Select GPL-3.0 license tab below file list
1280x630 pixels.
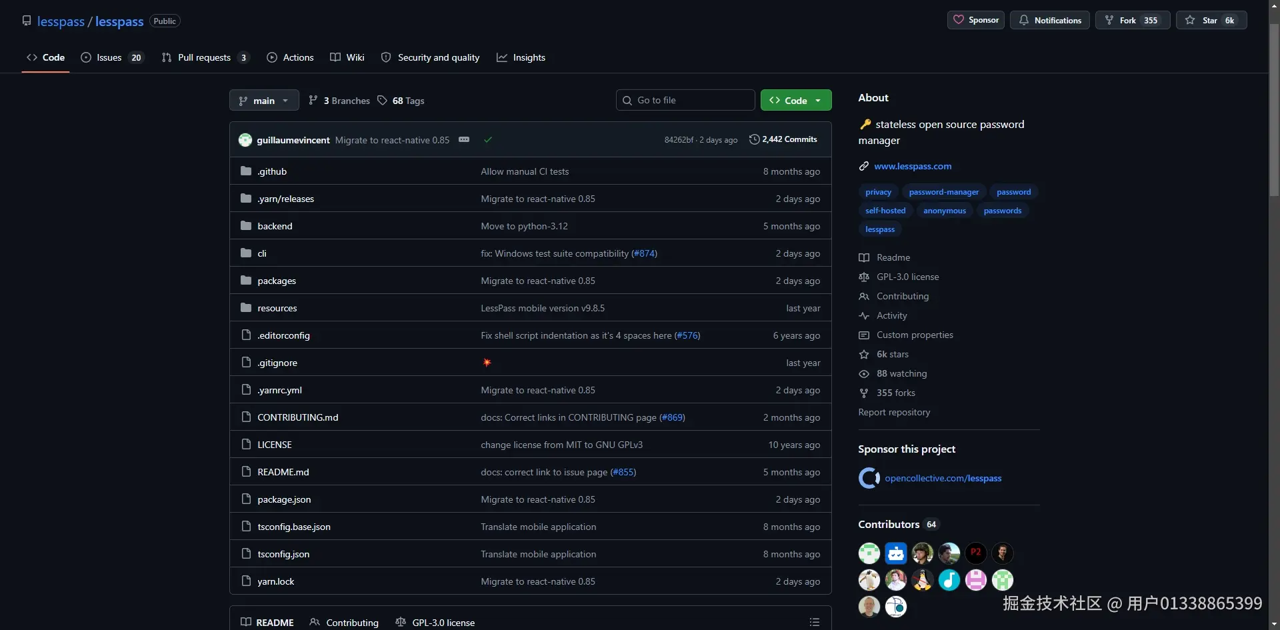[x=435, y=622]
